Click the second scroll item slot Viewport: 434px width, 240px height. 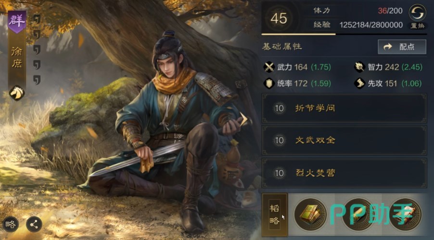pos(358,214)
